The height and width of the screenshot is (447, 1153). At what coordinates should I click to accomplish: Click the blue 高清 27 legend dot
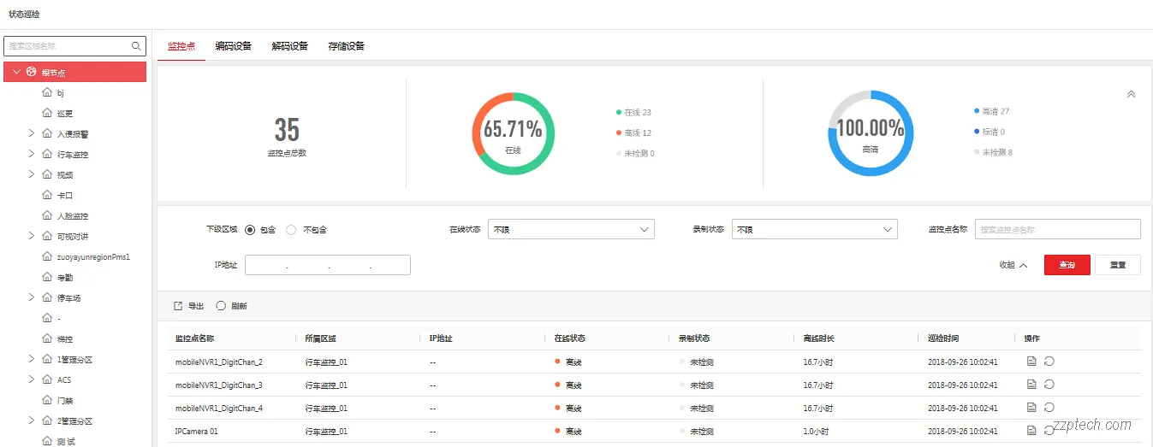[x=977, y=111]
